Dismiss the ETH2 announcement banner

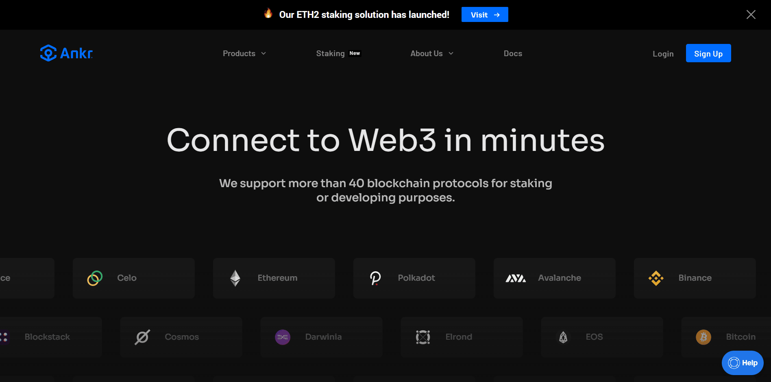(751, 15)
